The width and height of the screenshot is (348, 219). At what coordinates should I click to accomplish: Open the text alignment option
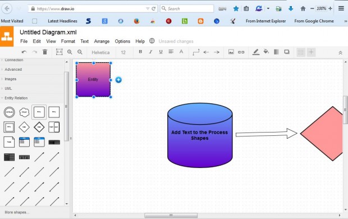[171, 52]
